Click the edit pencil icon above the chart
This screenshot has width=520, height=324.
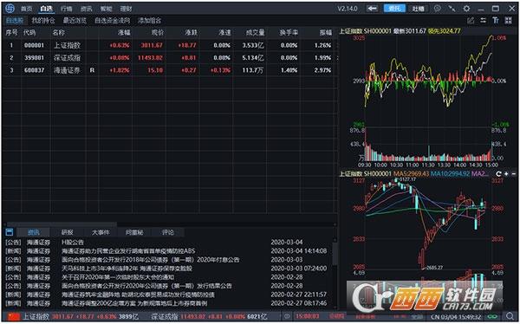[471, 21]
